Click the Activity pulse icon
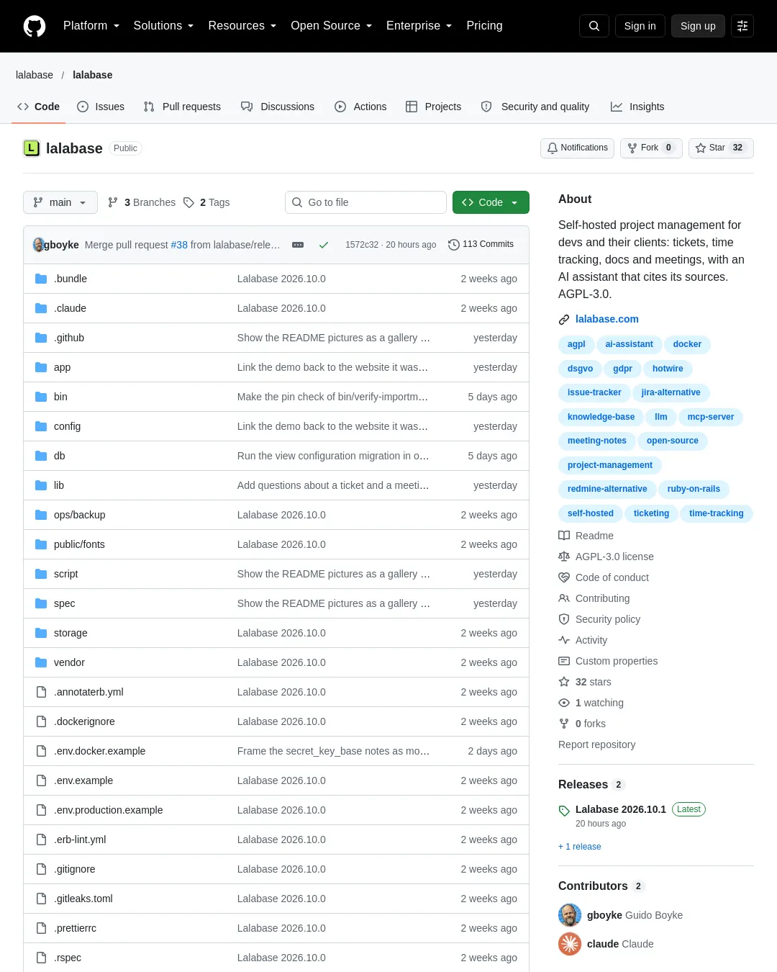This screenshot has height=972, width=777. [x=564, y=640]
